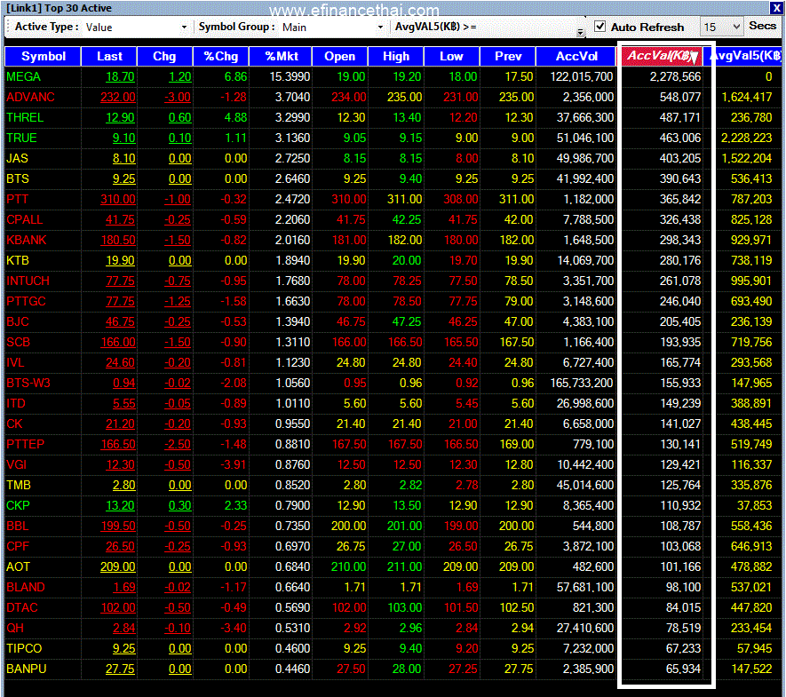Click TRUE AvgVal5 cell 2,228,223
Image resolution: width=786 pixels, height=697 pixels.
pos(746,139)
